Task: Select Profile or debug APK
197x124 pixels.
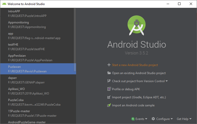Action: tap(126, 89)
